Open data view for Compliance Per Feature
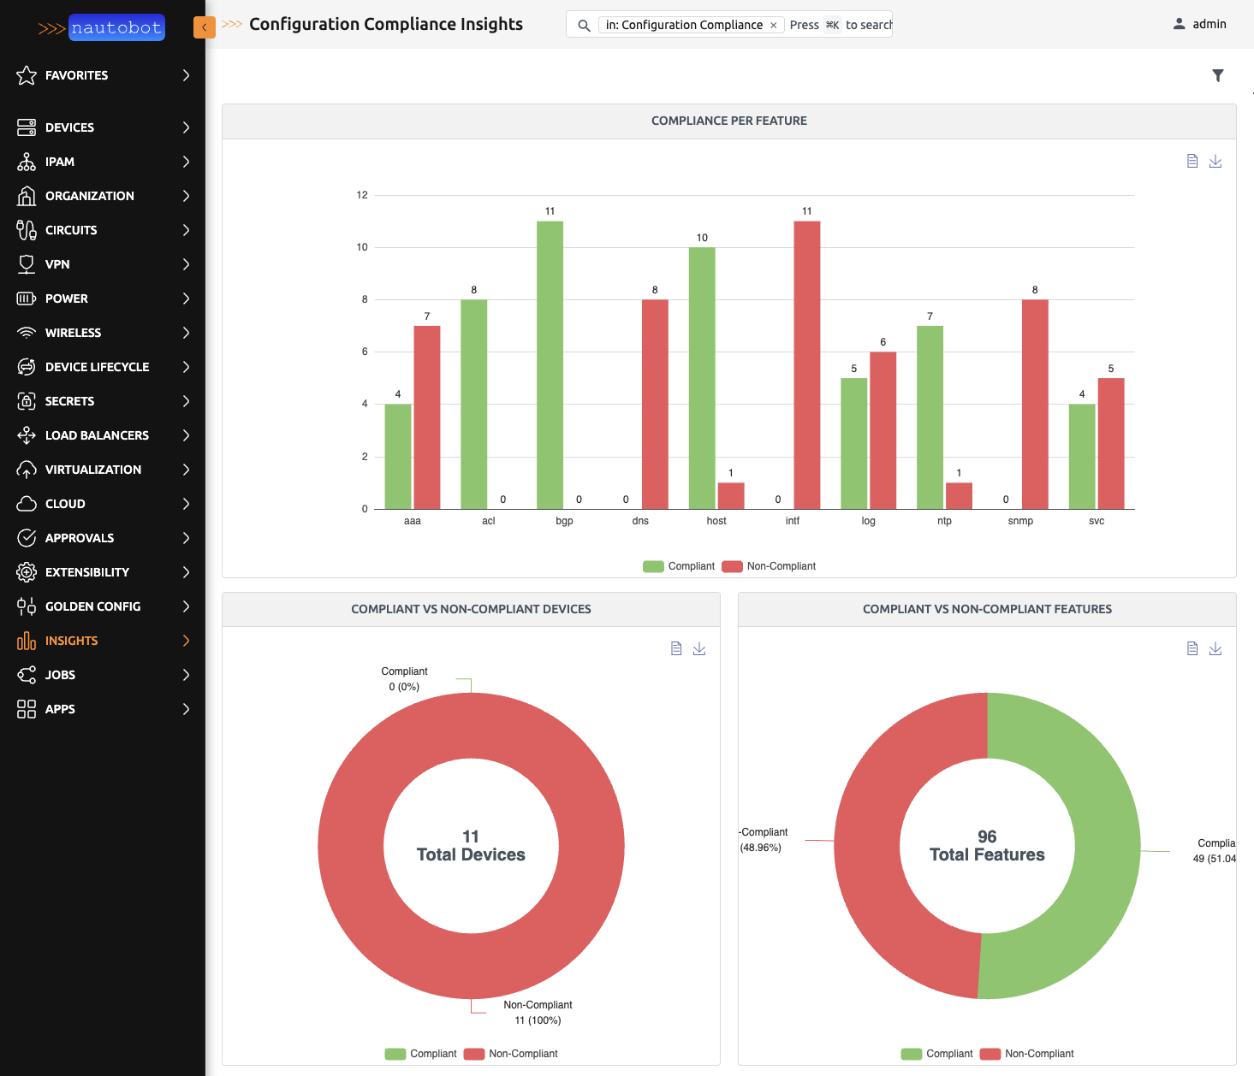 click(1192, 162)
